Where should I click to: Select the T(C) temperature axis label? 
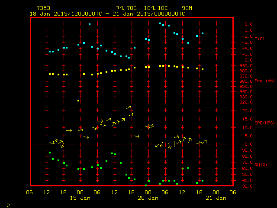click(x=260, y=39)
